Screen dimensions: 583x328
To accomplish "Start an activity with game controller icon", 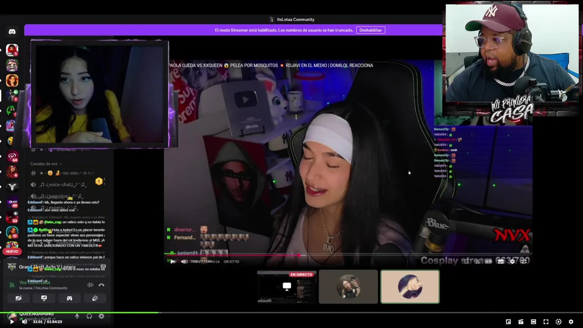I will tap(70, 298).
